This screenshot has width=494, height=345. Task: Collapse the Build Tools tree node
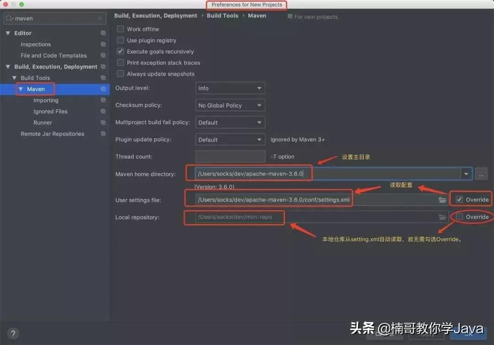(x=14, y=77)
